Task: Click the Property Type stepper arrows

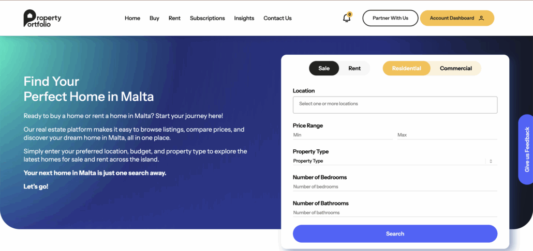Action: pyautogui.click(x=491, y=161)
